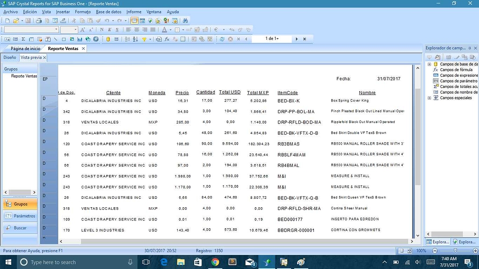Click the binoculars Find icon
This screenshot has width=479, height=269.
tap(185, 21)
